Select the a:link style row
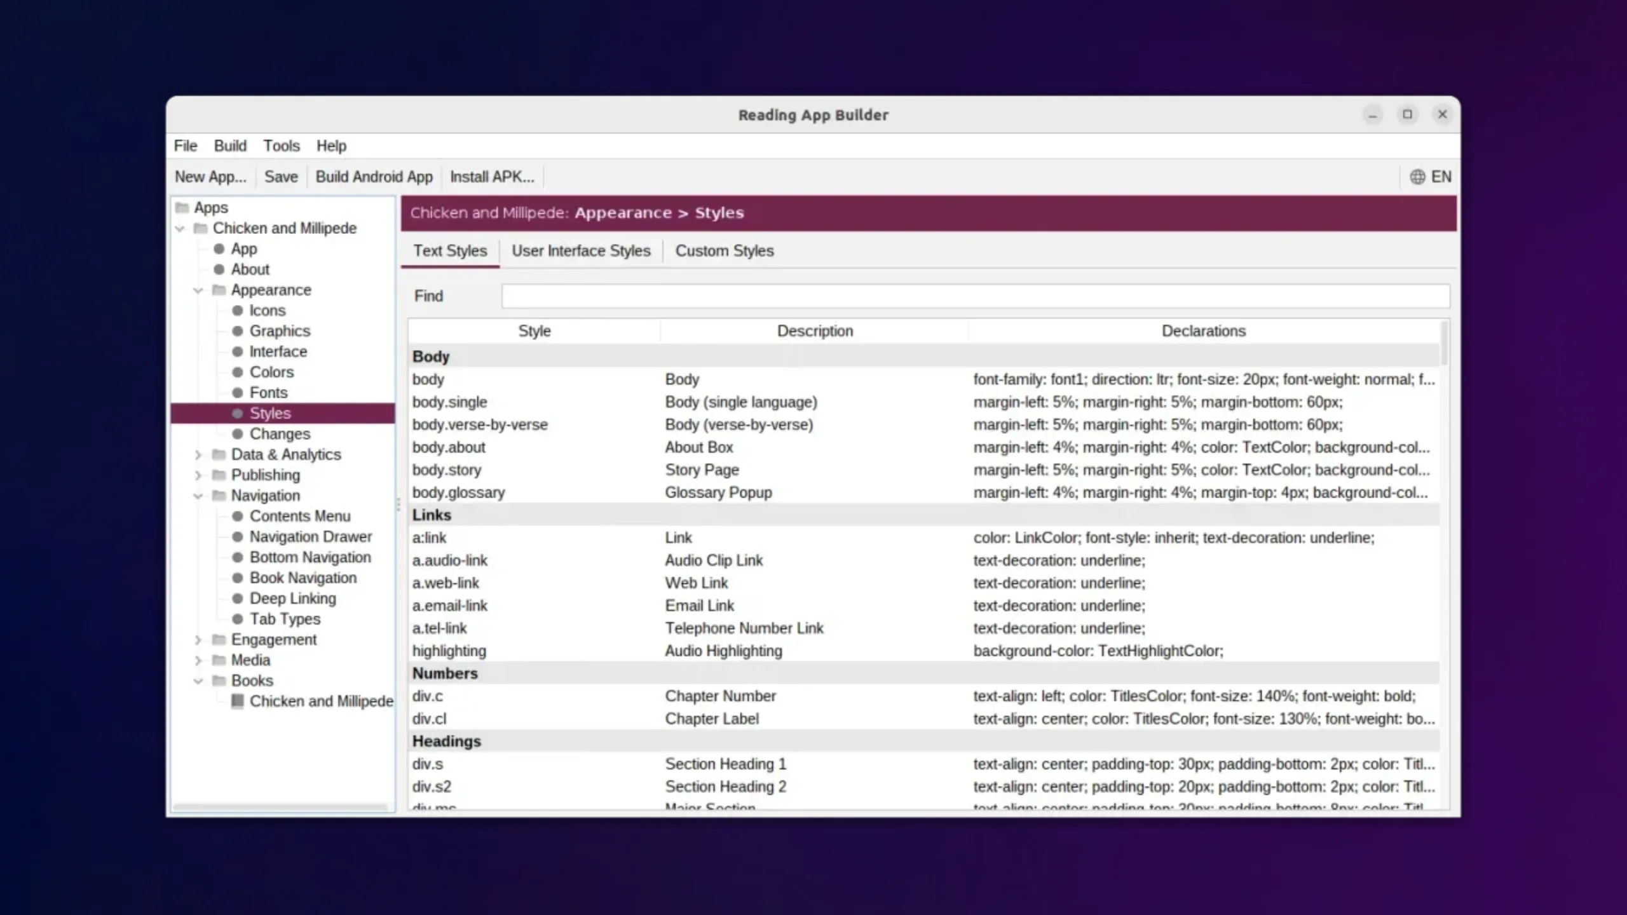The image size is (1627, 915). 924,538
